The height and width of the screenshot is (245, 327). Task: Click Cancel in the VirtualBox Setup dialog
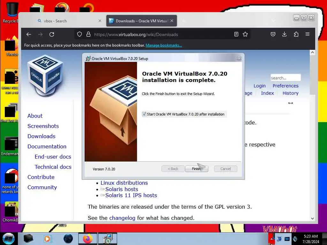[x=225, y=169]
